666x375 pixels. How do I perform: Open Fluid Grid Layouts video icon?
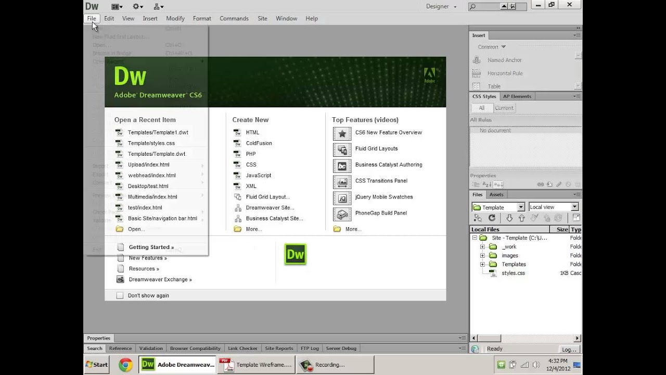pyautogui.click(x=342, y=149)
